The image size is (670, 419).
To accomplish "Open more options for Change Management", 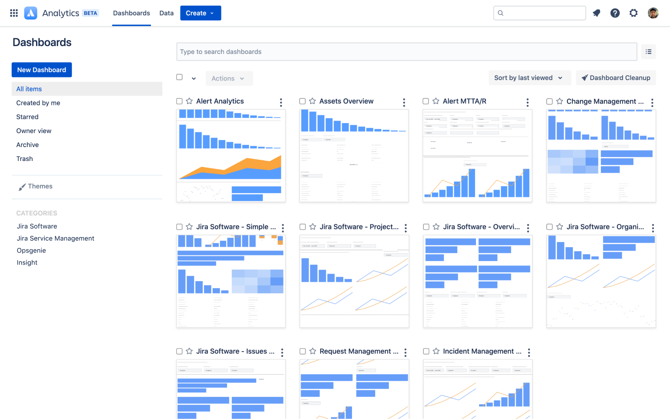I will click(x=652, y=103).
